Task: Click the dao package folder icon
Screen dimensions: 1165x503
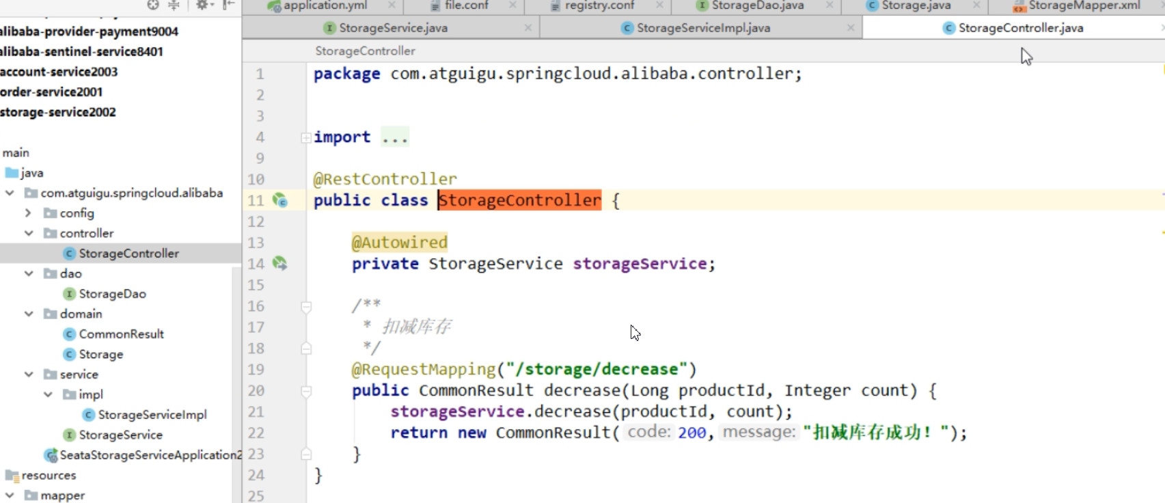Action: [50, 273]
